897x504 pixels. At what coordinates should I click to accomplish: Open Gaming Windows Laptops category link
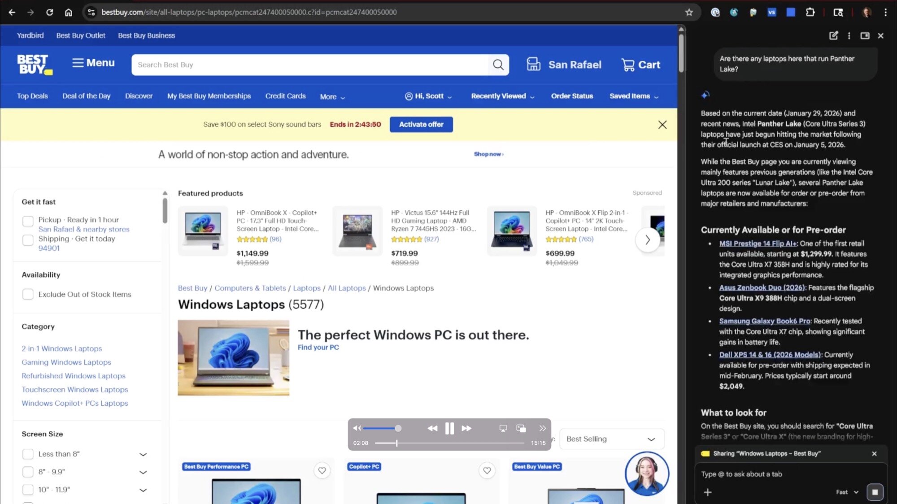[x=66, y=362]
